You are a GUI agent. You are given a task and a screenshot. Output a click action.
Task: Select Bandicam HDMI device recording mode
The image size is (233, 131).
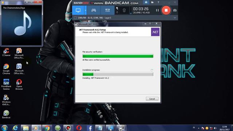(107, 10)
